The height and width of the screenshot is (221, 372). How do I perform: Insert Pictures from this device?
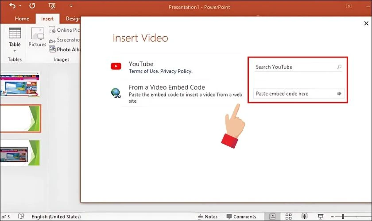click(37, 37)
